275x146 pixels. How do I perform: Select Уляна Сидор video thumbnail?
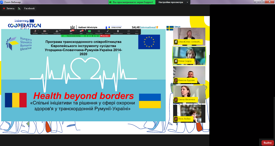[x=189, y=55]
